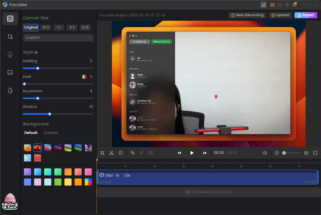The width and height of the screenshot is (321, 215).
Task: Mute the audio with speaker icon
Action: tap(265, 153)
